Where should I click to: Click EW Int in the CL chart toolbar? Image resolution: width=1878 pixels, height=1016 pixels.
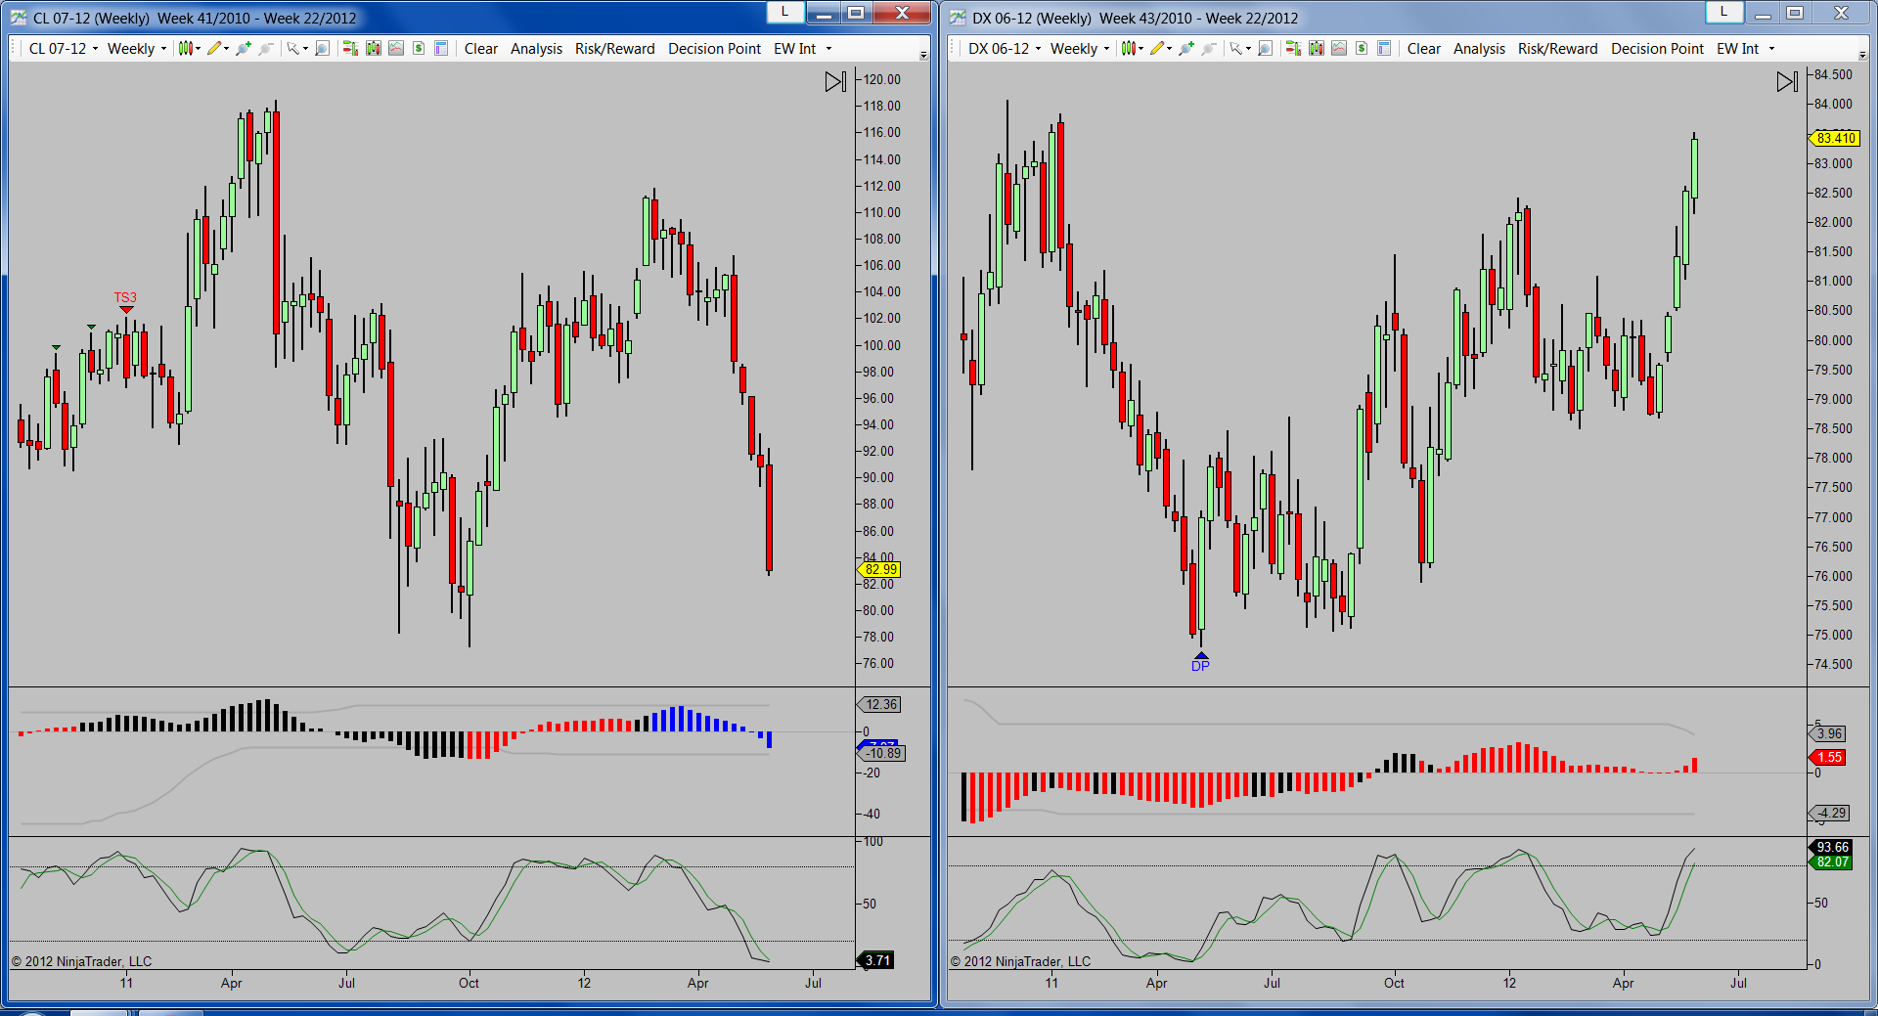click(794, 49)
